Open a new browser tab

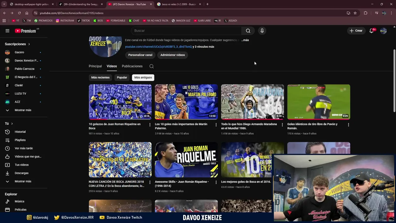pyautogui.click(x=207, y=4)
